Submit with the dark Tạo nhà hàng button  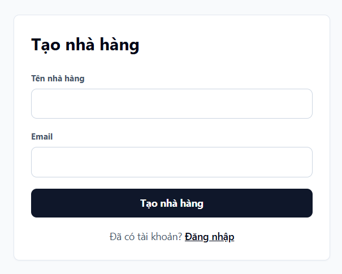(x=172, y=203)
